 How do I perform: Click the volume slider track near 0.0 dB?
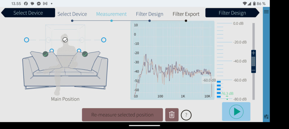253,26
